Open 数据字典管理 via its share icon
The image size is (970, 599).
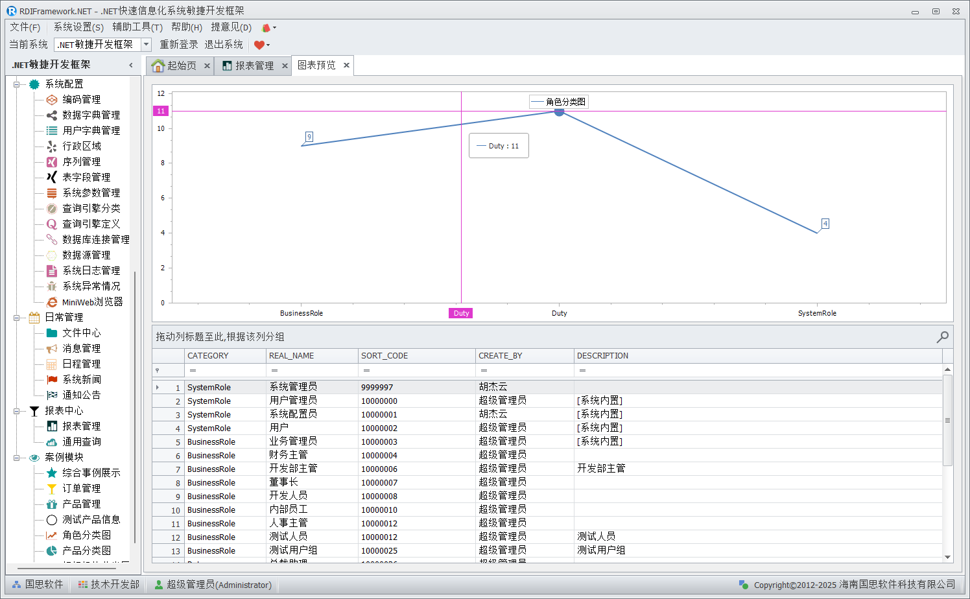[x=52, y=115]
